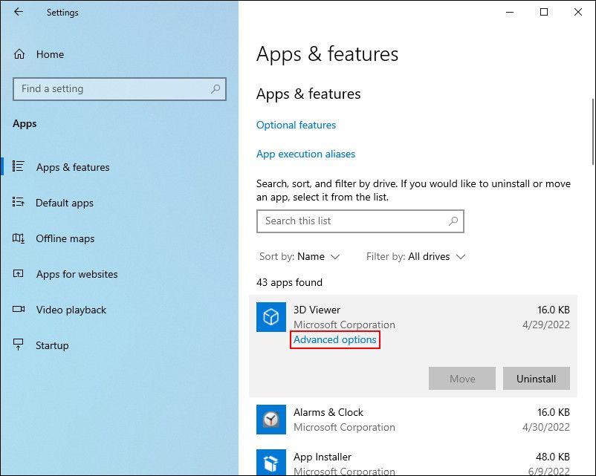
Task: Close the Settings window
Action: pyautogui.click(x=578, y=12)
